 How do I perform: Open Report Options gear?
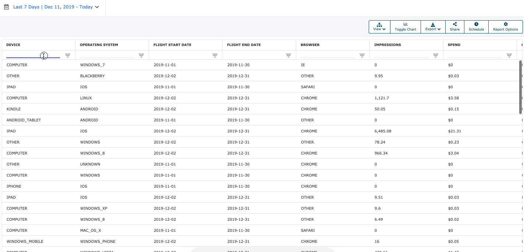505,27
